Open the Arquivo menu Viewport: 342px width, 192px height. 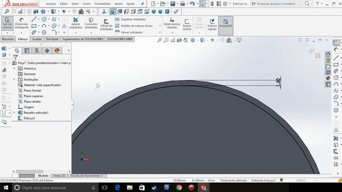(x=51, y=4)
